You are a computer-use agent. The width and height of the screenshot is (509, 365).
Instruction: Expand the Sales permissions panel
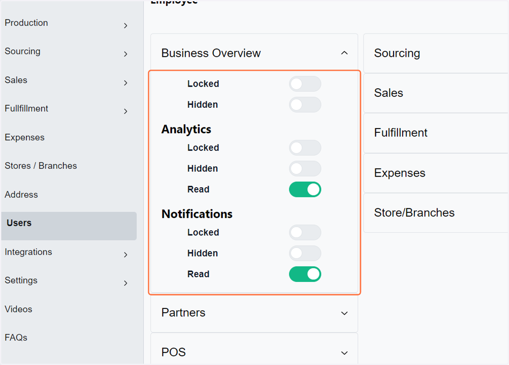[x=436, y=93]
